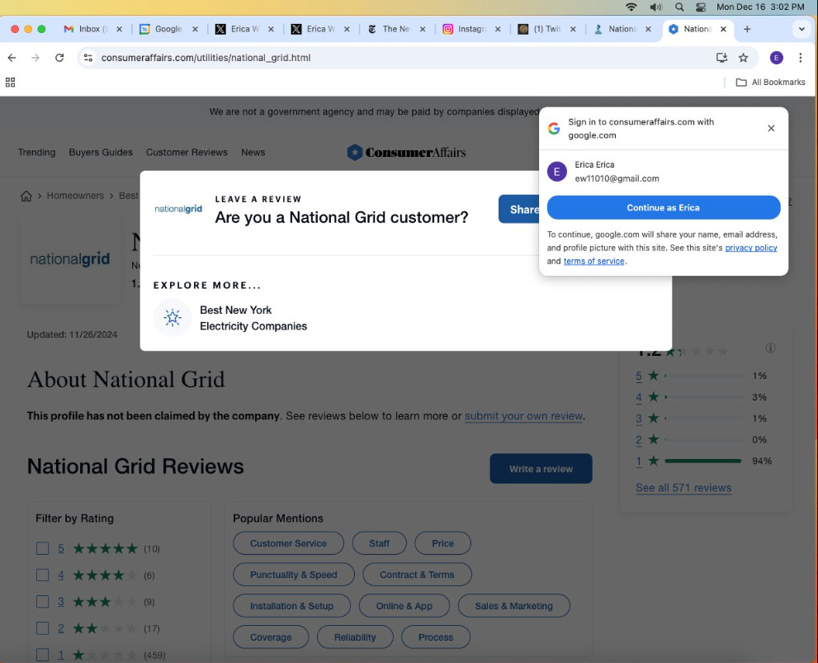Click the ConsumerAffairs logo
This screenshot has height=663, width=818.
[x=406, y=152]
